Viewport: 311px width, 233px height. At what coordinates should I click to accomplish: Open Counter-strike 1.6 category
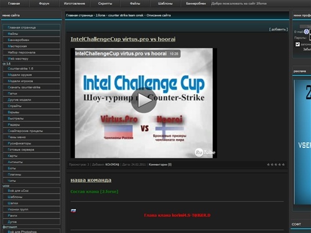coord(32,68)
